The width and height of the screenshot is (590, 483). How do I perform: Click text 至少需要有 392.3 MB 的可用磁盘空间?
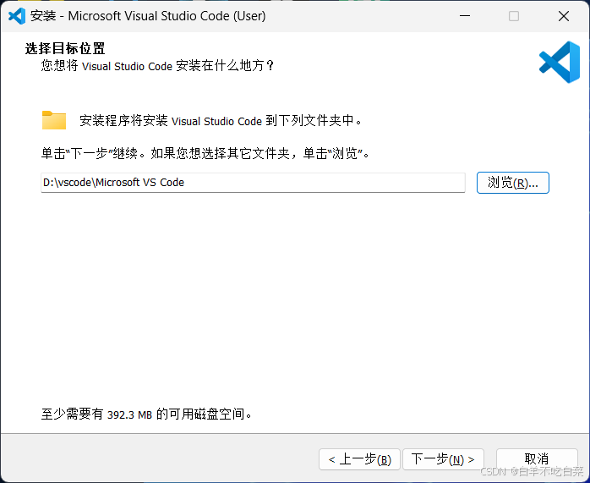(146, 414)
